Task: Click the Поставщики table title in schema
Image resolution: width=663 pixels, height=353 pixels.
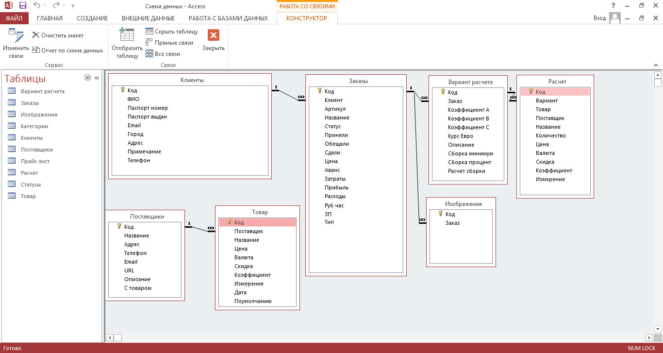Action: (x=147, y=217)
